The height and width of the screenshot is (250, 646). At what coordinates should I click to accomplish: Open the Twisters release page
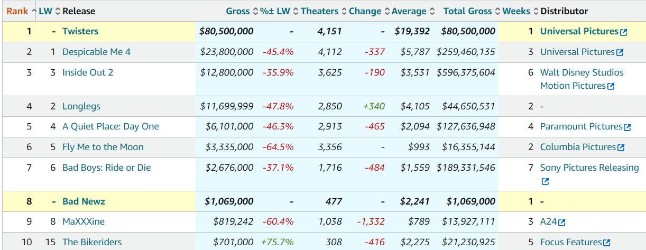[x=80, y=31]
